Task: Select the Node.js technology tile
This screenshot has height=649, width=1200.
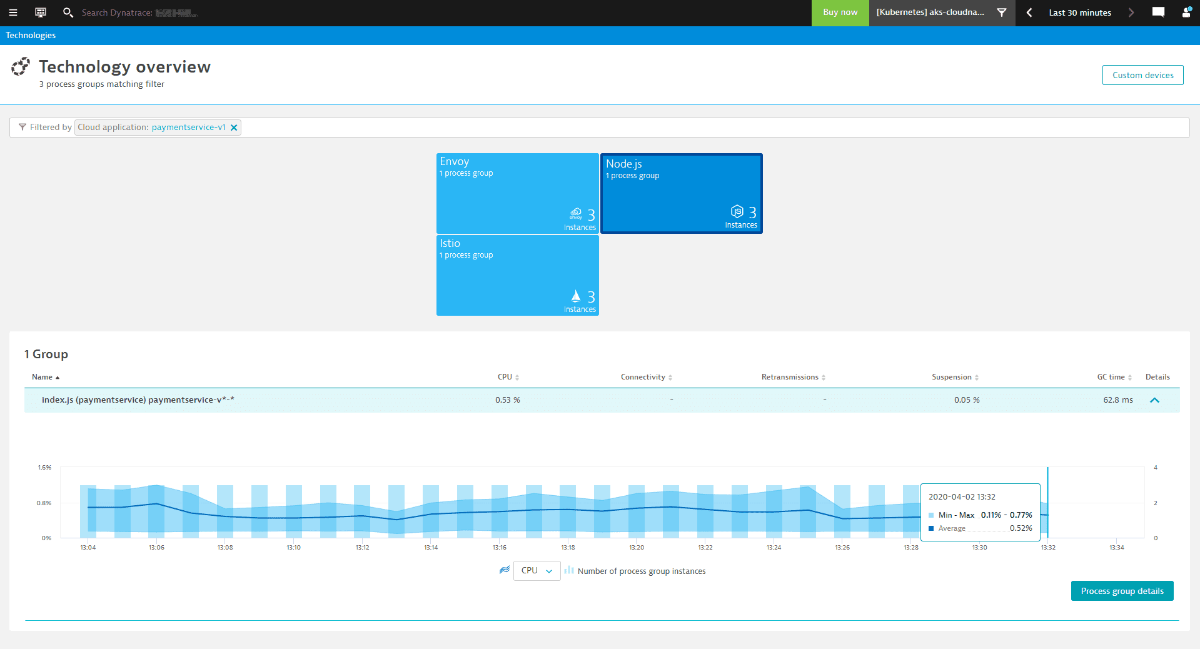Action: (x=682, y=194)
